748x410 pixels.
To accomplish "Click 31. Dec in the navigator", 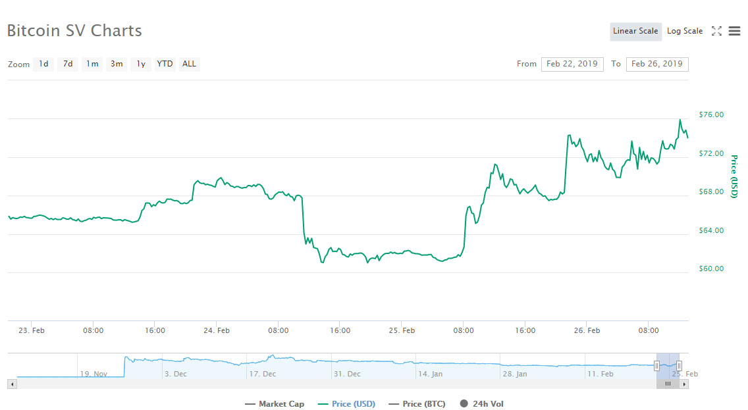I will [347, 374].
